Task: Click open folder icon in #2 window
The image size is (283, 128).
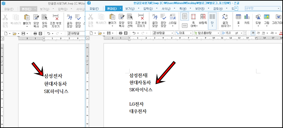Action: [100, 33]
